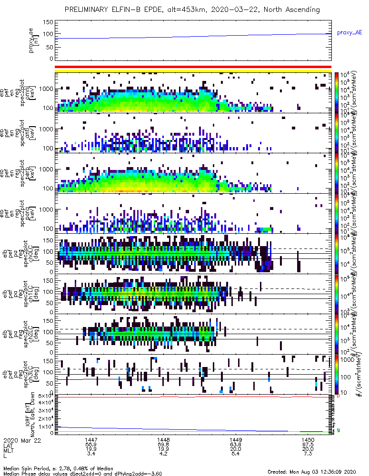
Task: Click the Created timestamp footer text
Action: tap(311, 472)
